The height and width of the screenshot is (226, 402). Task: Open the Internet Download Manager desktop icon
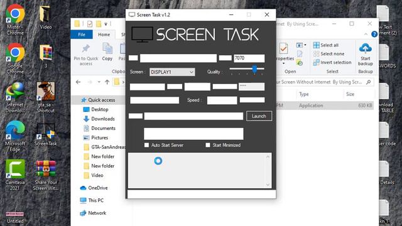pos(15,97)
